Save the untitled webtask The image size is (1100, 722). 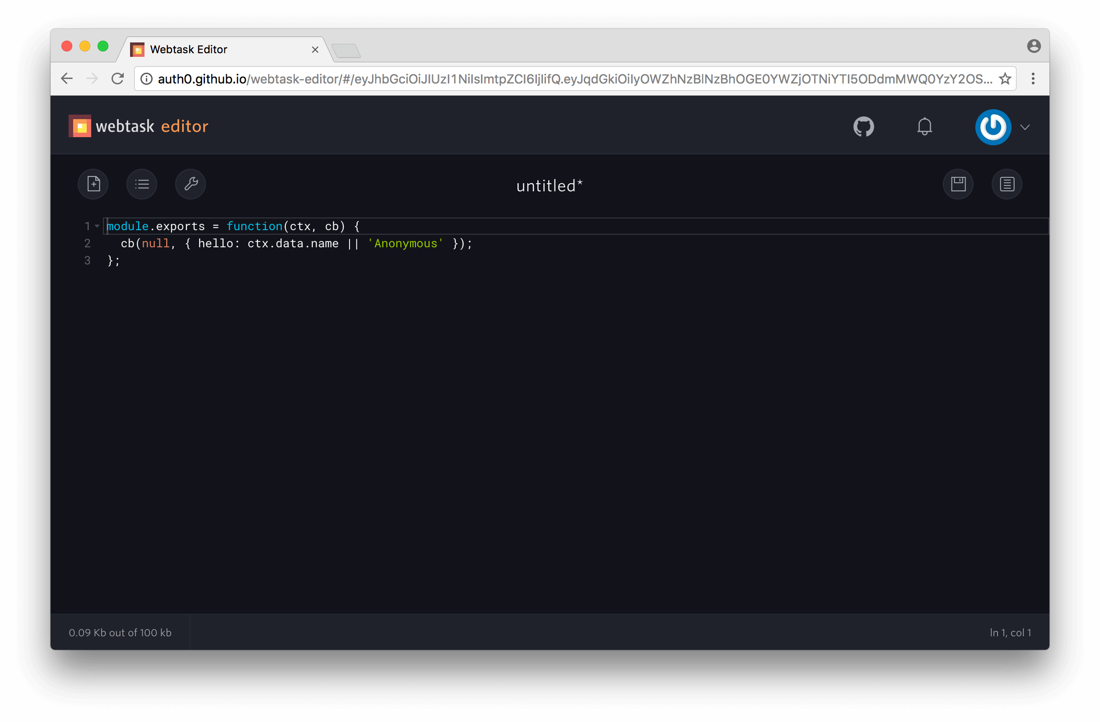[x=958, y=184]
